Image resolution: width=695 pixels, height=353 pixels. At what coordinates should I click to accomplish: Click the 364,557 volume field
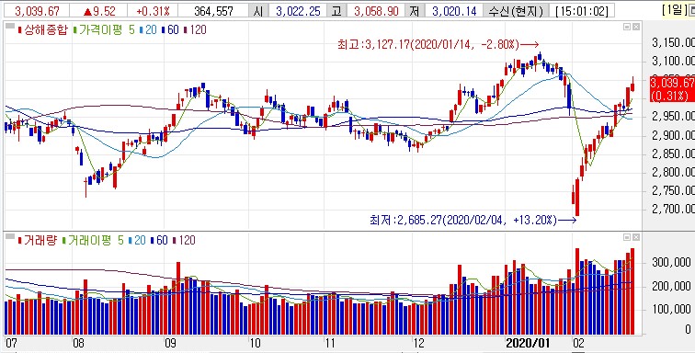(213, 11)
